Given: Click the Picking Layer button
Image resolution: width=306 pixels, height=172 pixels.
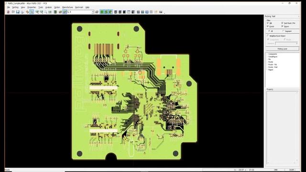Looking at the screenshot, I should [x=282, y=49].
